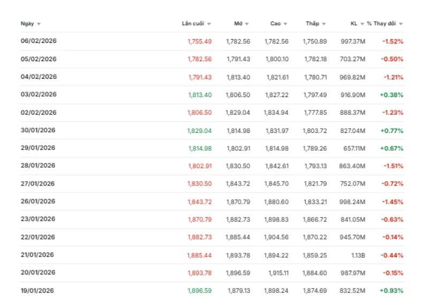Viewport: 430px width, 298px height.
Task: Click sort arrow beside KL header
Action: tap(362, 24)
